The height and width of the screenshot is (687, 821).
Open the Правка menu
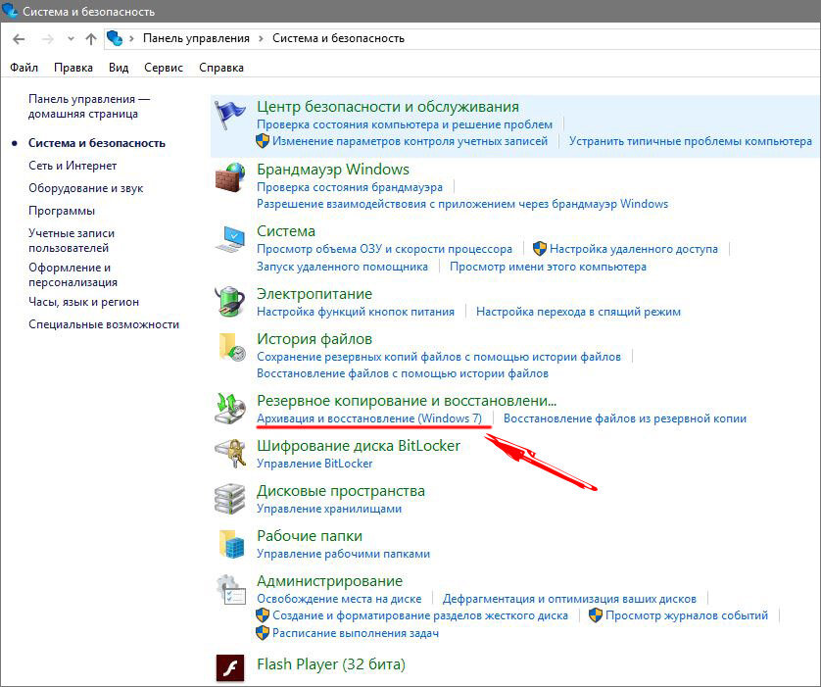tap(73, 68)
